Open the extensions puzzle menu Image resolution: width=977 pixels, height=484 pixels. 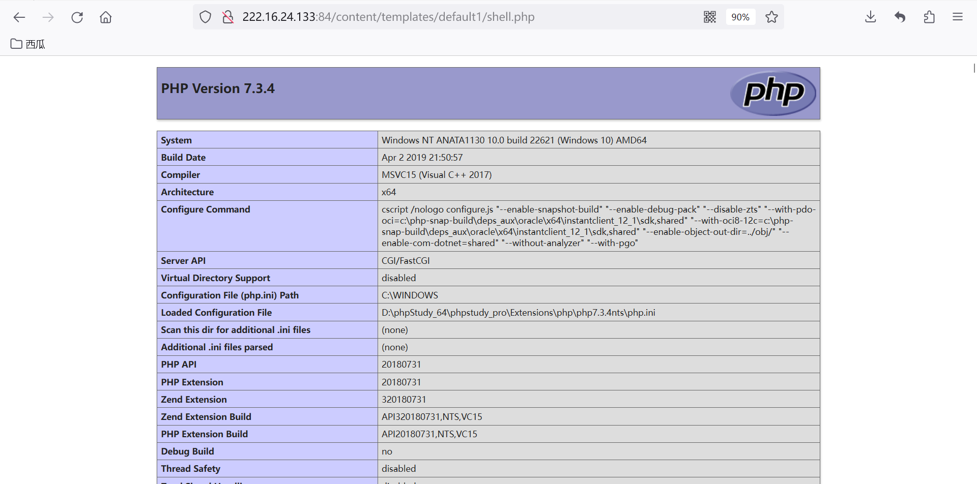point(929,17)
